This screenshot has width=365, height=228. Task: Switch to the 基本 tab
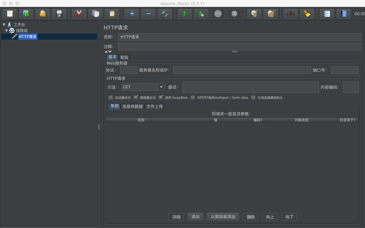click(112, 57)
